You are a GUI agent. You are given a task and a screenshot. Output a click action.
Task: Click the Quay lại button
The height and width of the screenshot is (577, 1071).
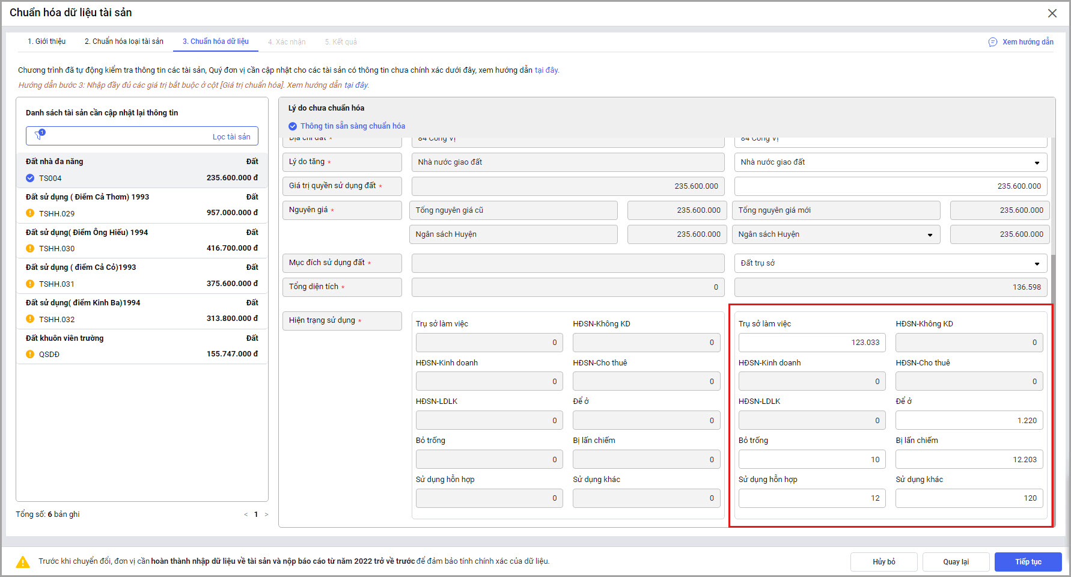coord(955,562)
